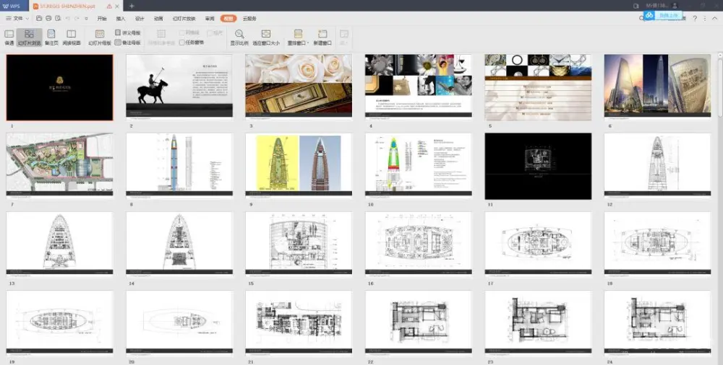Open the Arrange Windows dropdown
Image resolution: width=723 pixels, height=365 pixels.
[x=298, y=38]
